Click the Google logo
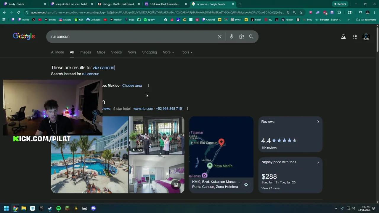This screenshot has height=213, width=379. pyautogui.click(x=24, y=36)
